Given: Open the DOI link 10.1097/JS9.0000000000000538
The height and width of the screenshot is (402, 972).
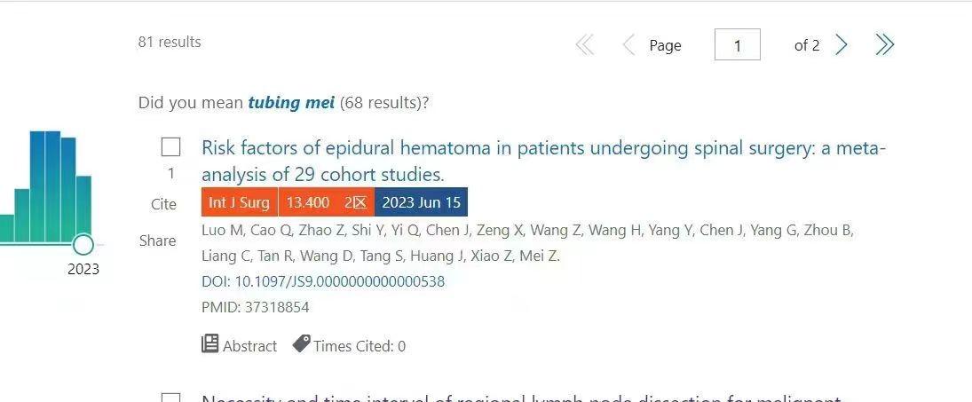Looking at the screenshot, I should (x=323, y=281).
